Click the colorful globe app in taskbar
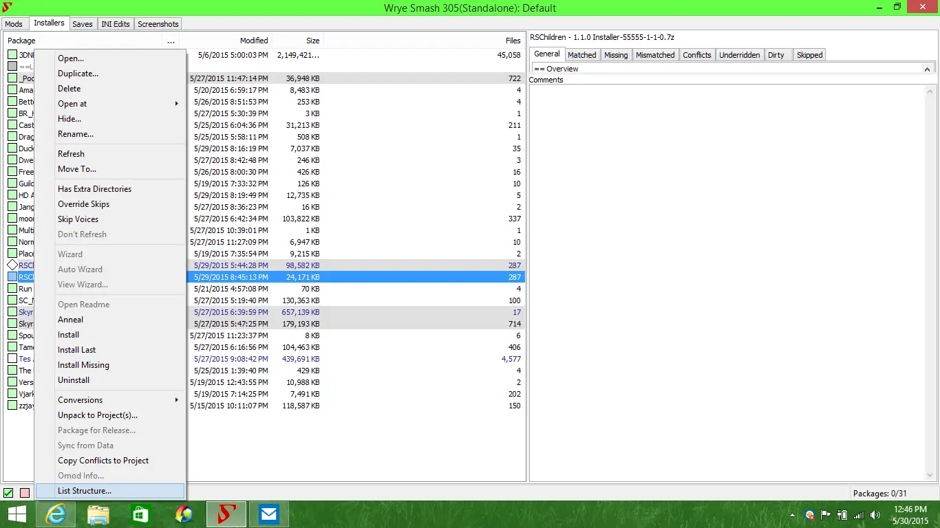 [x=184, y=514]
